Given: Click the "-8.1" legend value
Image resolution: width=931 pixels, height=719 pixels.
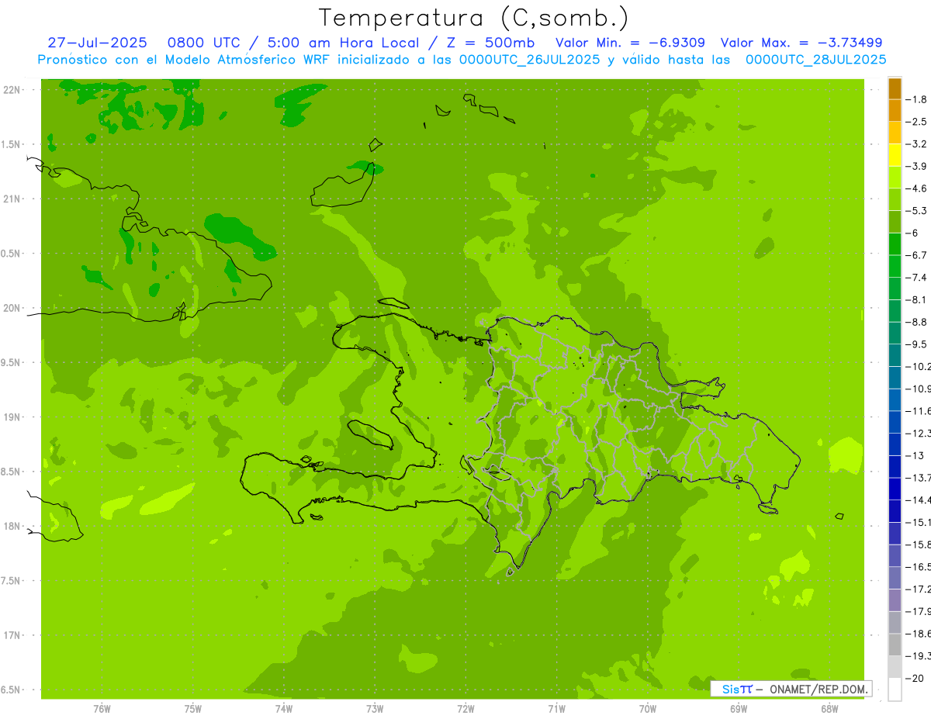Looking at the screenshot, I should click(916, 299).
